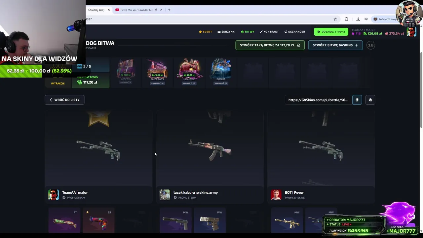
Task: Open the EXCHANGER page
Action: (x=295, y=32)
